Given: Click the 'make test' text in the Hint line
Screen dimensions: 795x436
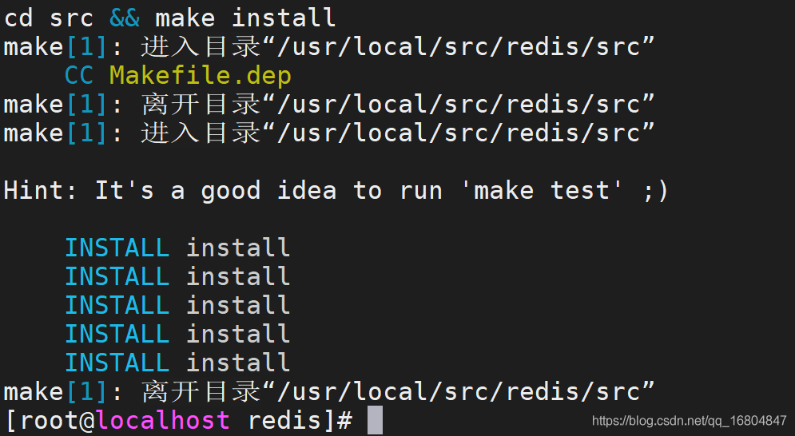Looking at the screenshot, I should pyautogui.click(x=542, y=191).
